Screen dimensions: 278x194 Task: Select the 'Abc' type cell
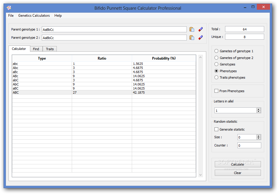point(42,68)
